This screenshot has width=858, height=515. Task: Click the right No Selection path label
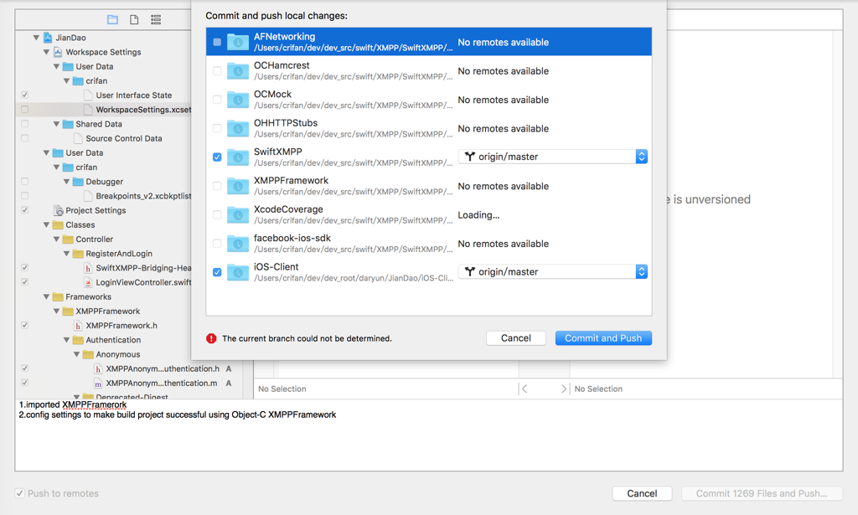pos(598,389)
